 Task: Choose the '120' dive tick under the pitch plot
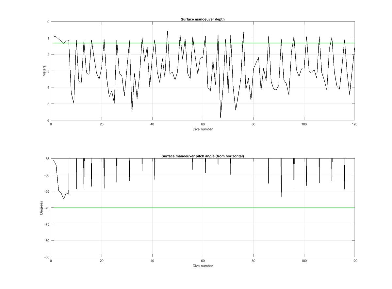(355, 261)
